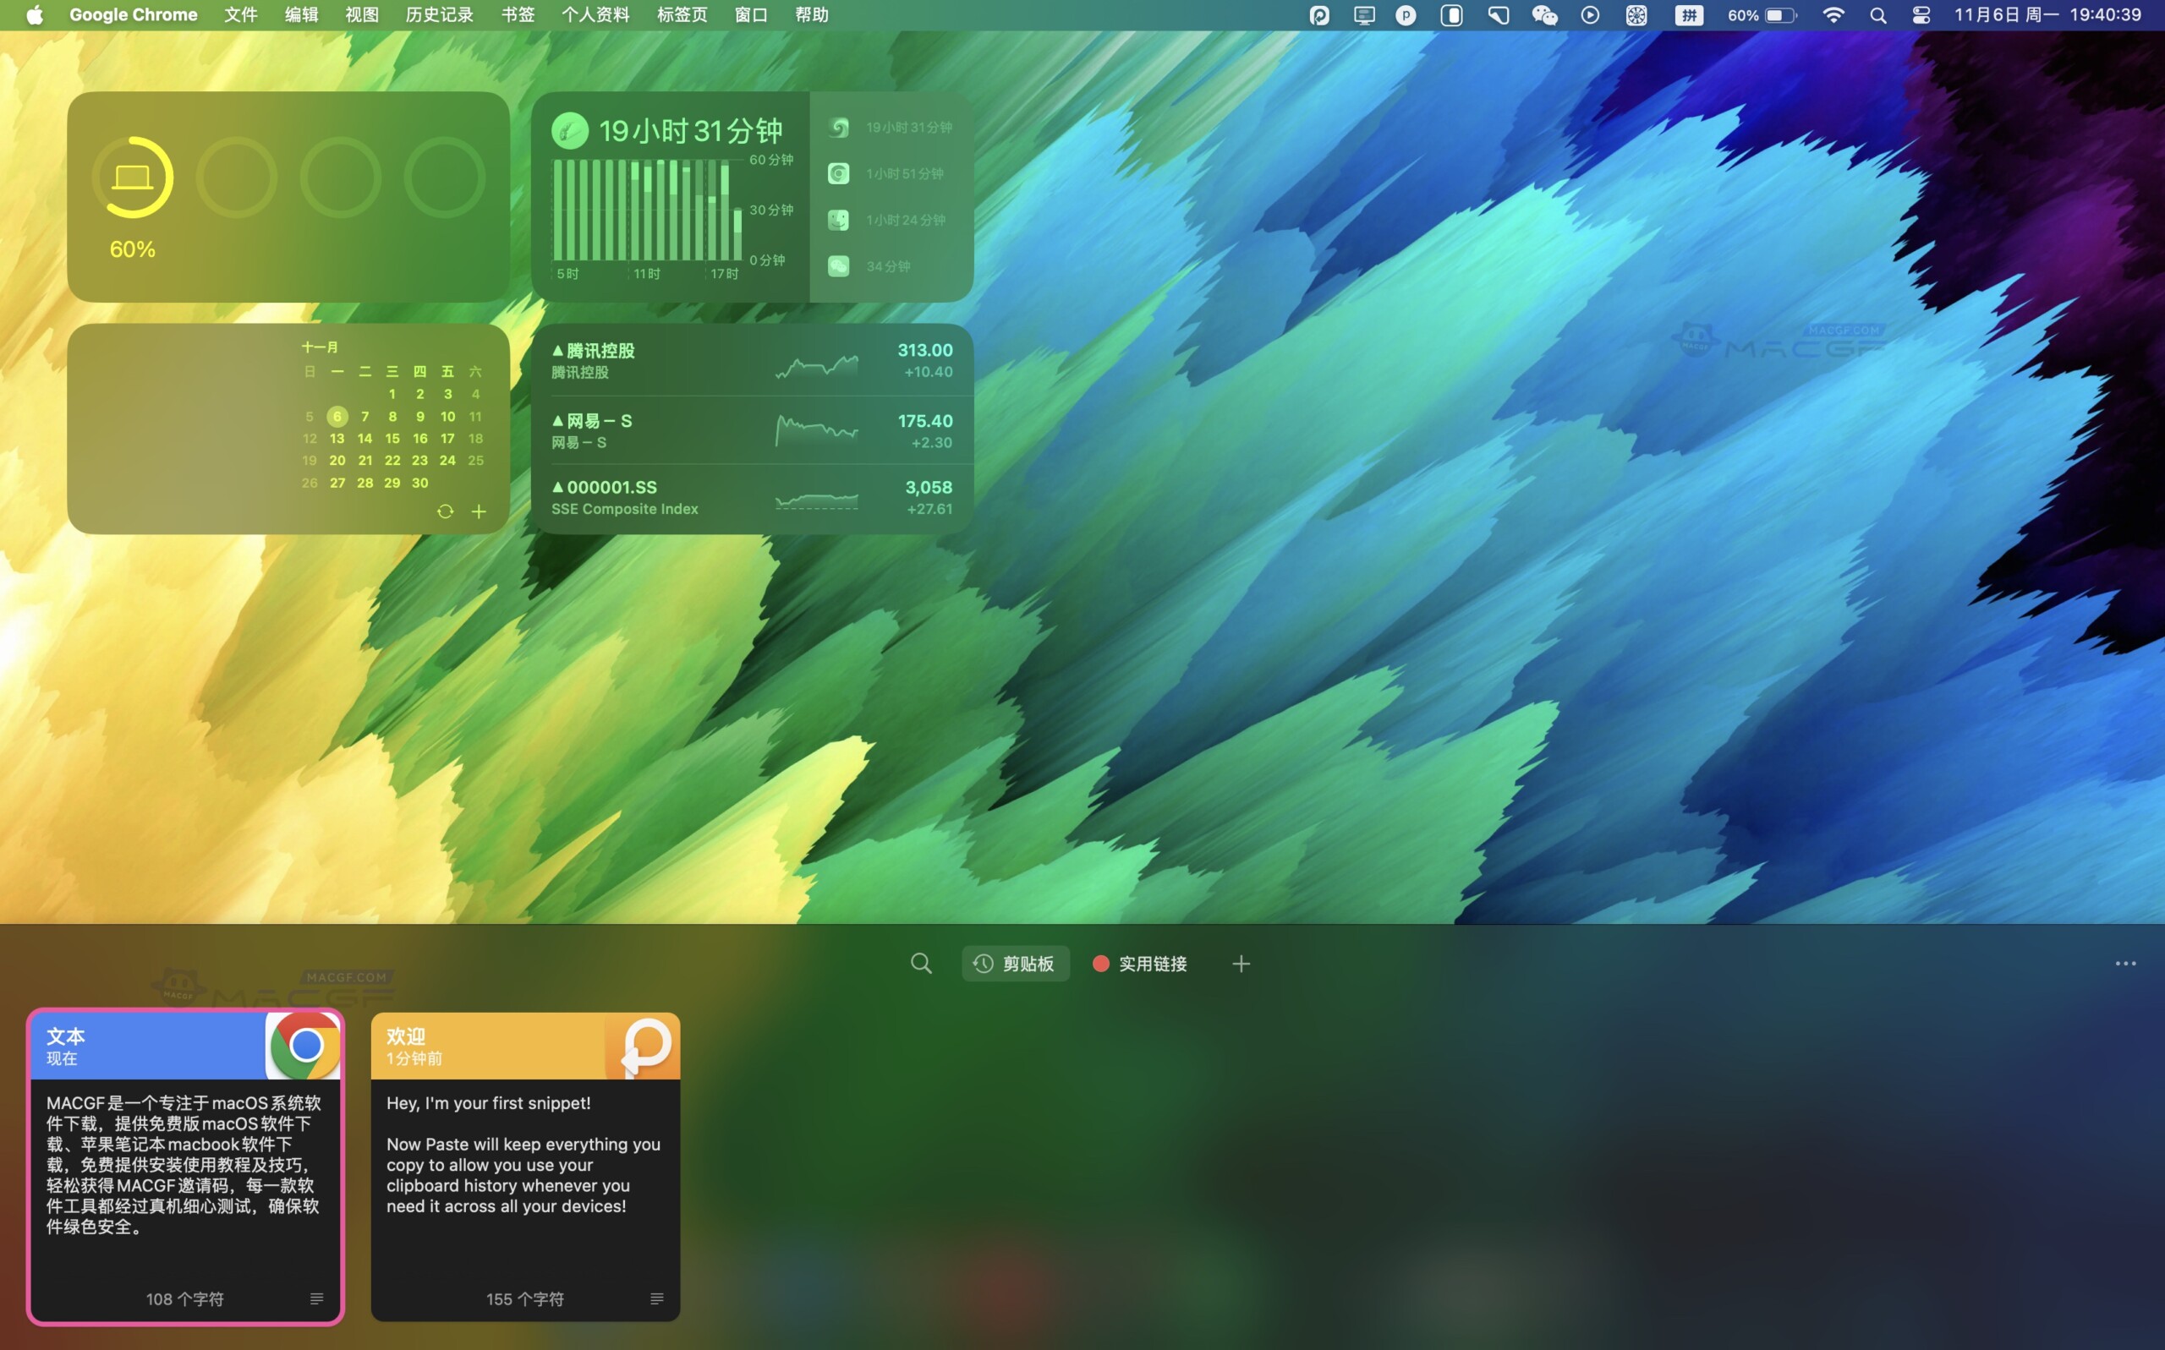Create new pinboard with plus button

click(1241, 964)
